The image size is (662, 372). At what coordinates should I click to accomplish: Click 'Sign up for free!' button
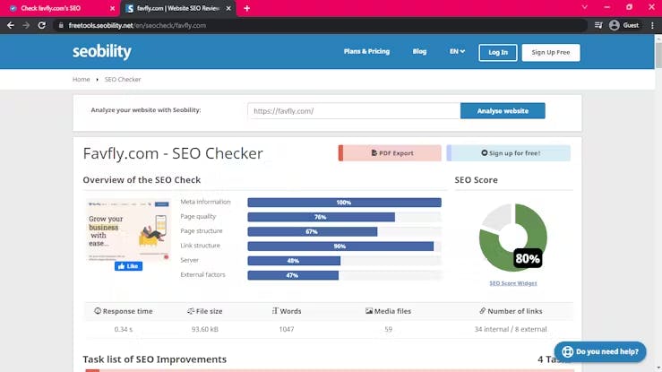pyautogui.click(x=508, y=153)
